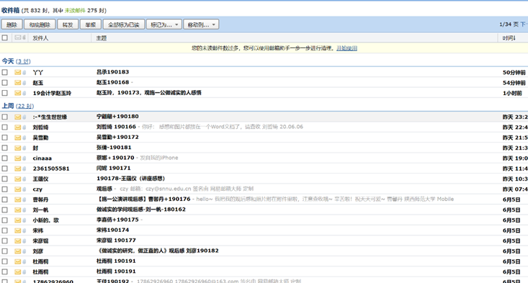Viewport: 528px width, 283px height.
Task: Click envelope icon in 2361505581 row
Action: [x=17, y=169]
